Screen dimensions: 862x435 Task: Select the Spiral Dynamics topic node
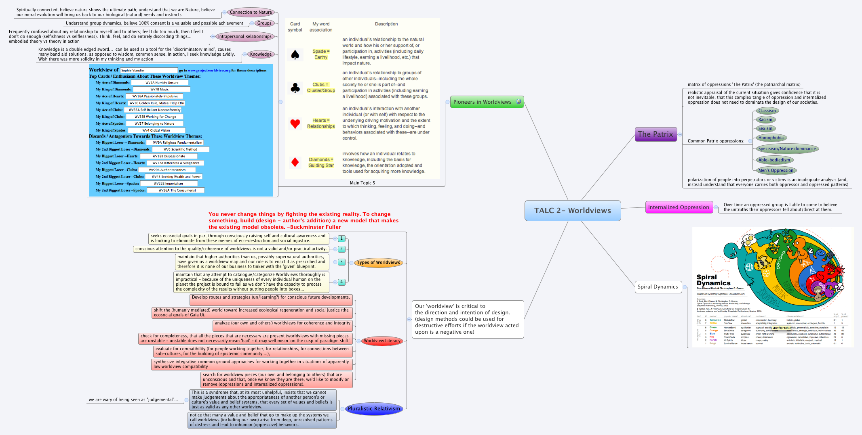pyautogui.click(x=658, y=287)
